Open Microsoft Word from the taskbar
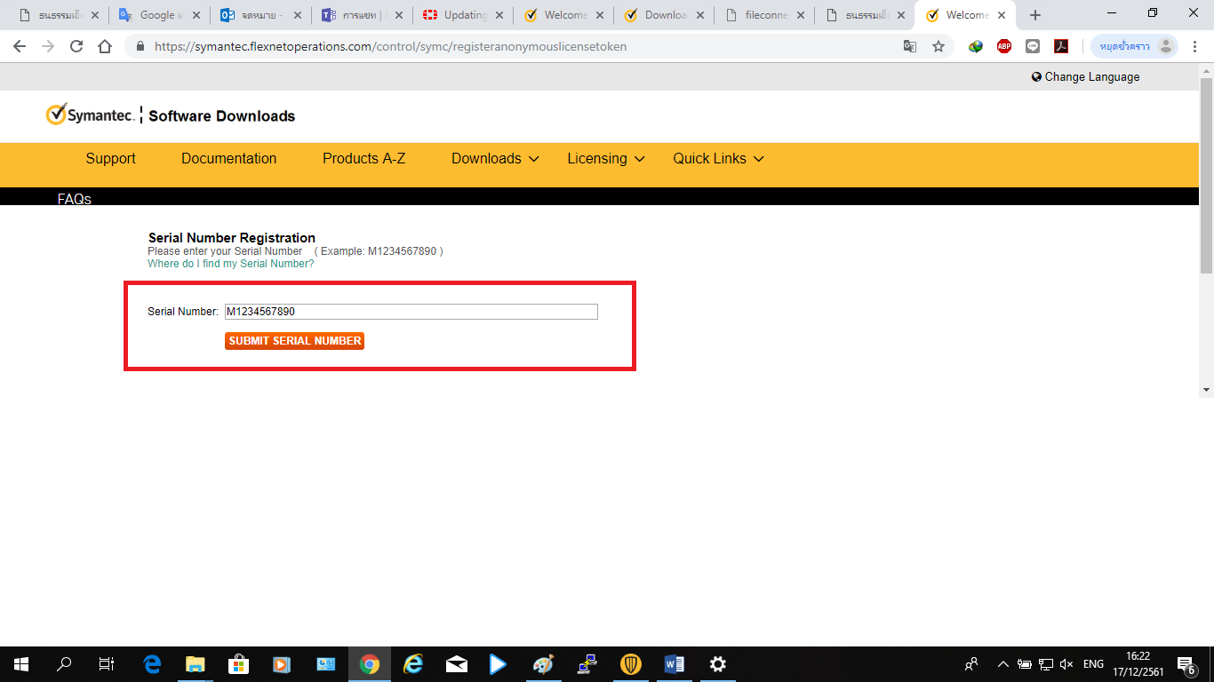1214x682 pixels. coord(674,663)
